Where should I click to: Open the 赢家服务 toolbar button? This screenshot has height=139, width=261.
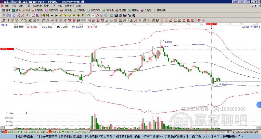(x=160, y=10)
